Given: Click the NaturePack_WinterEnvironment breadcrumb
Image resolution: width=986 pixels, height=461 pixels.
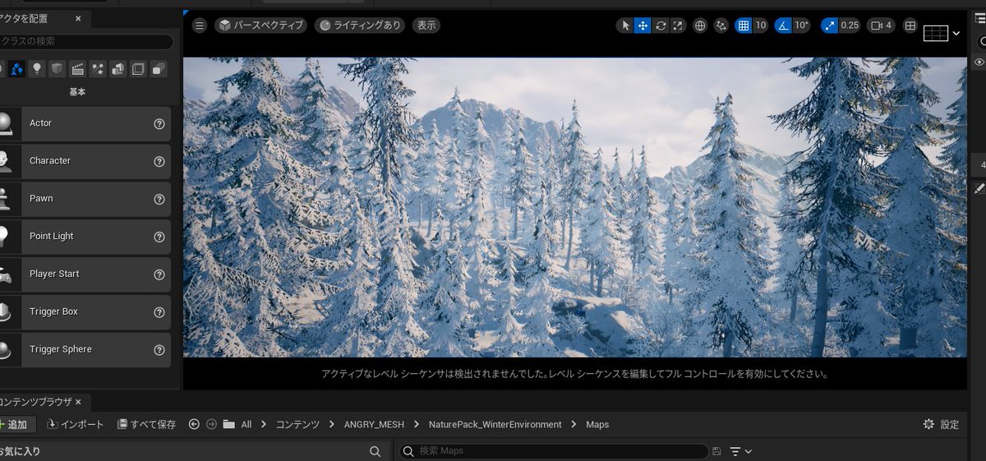Looking at the screenshot, I should pos(495,425).
